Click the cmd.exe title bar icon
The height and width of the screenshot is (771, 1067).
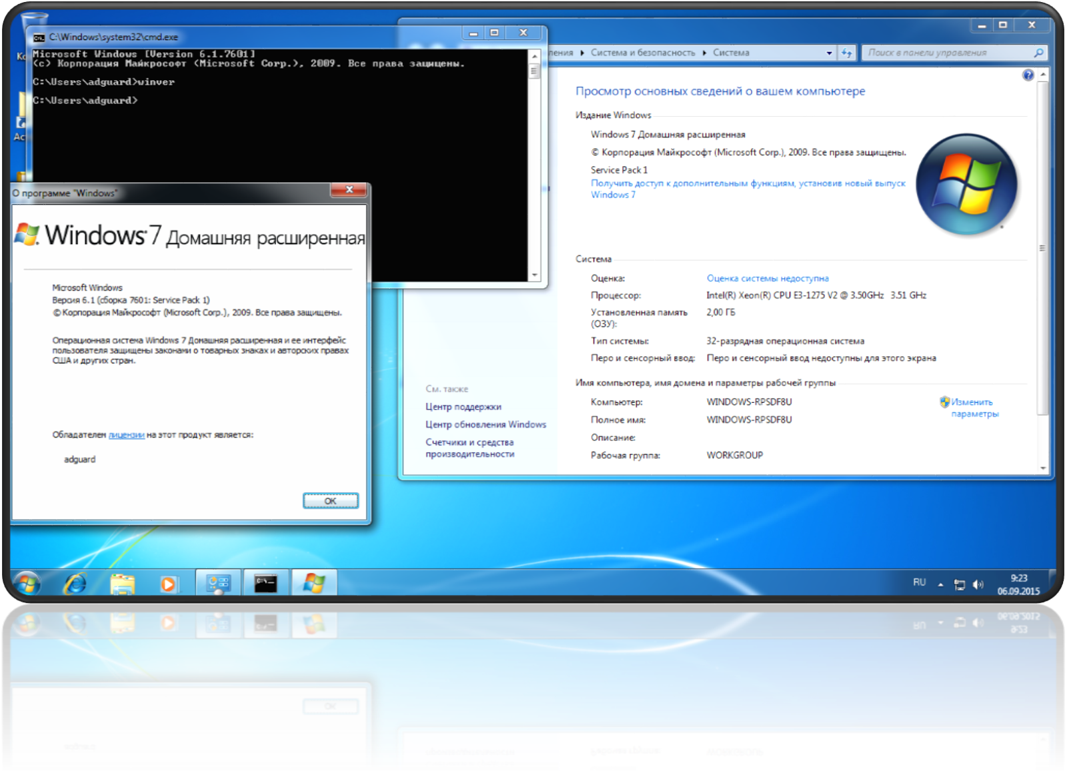[x=39, y=37]
